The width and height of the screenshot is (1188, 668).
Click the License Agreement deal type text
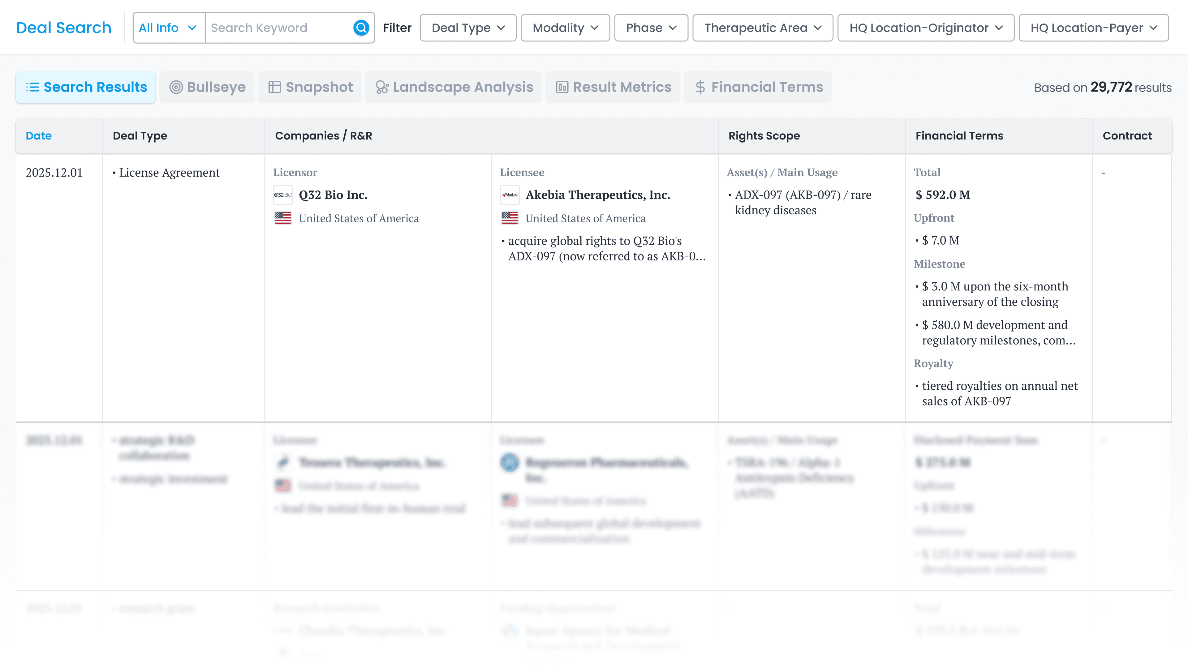coord(169,173)
